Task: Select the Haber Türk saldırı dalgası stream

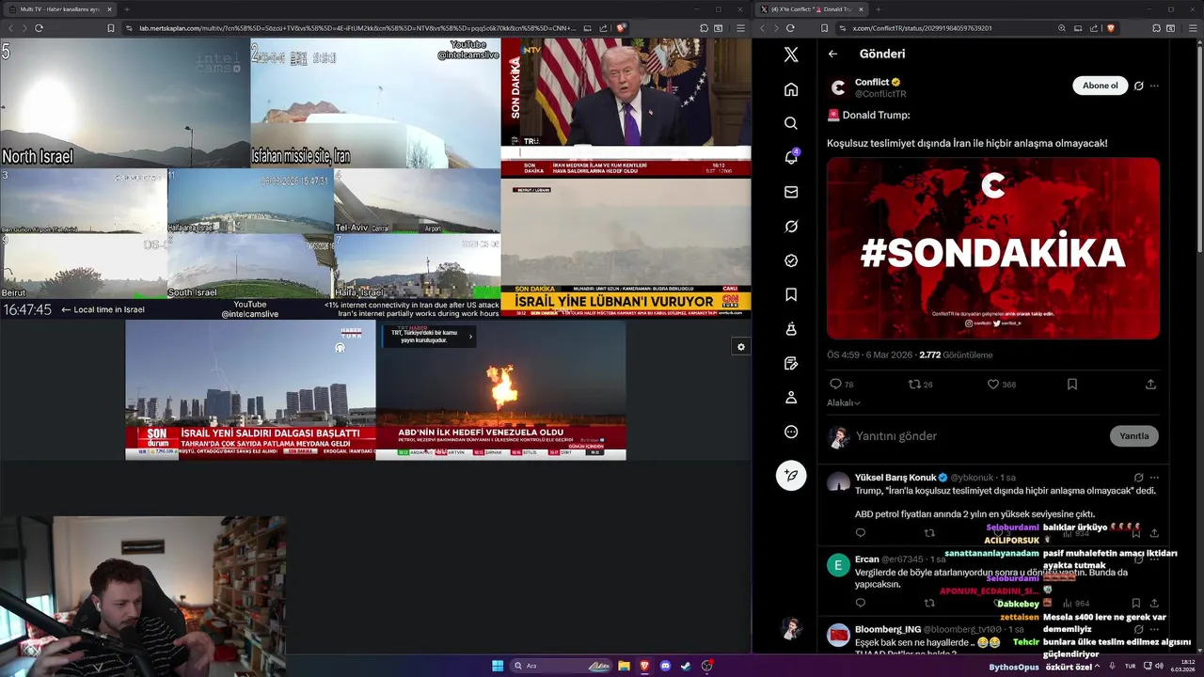Action: (250, 390)
